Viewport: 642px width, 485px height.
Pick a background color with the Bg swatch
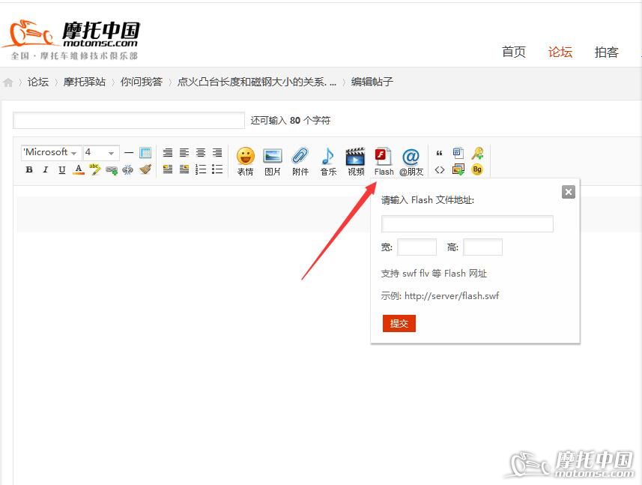click(477, 169)
